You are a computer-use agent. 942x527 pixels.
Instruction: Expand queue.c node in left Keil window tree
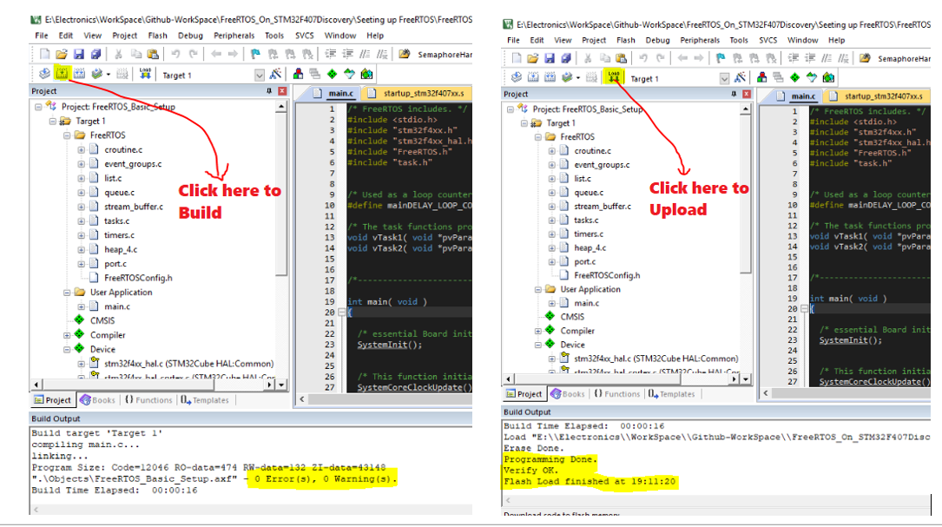tap(81, 192)
